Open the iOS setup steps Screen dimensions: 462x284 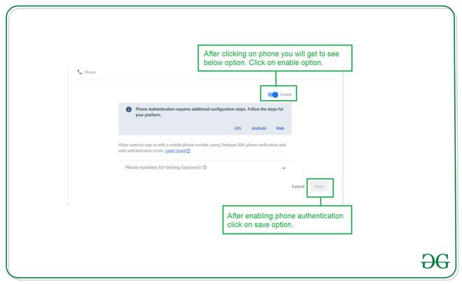click(238, 128)
